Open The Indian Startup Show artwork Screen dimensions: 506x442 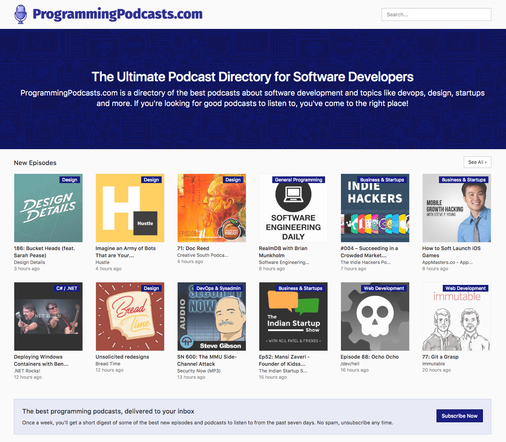pos(293,316)
